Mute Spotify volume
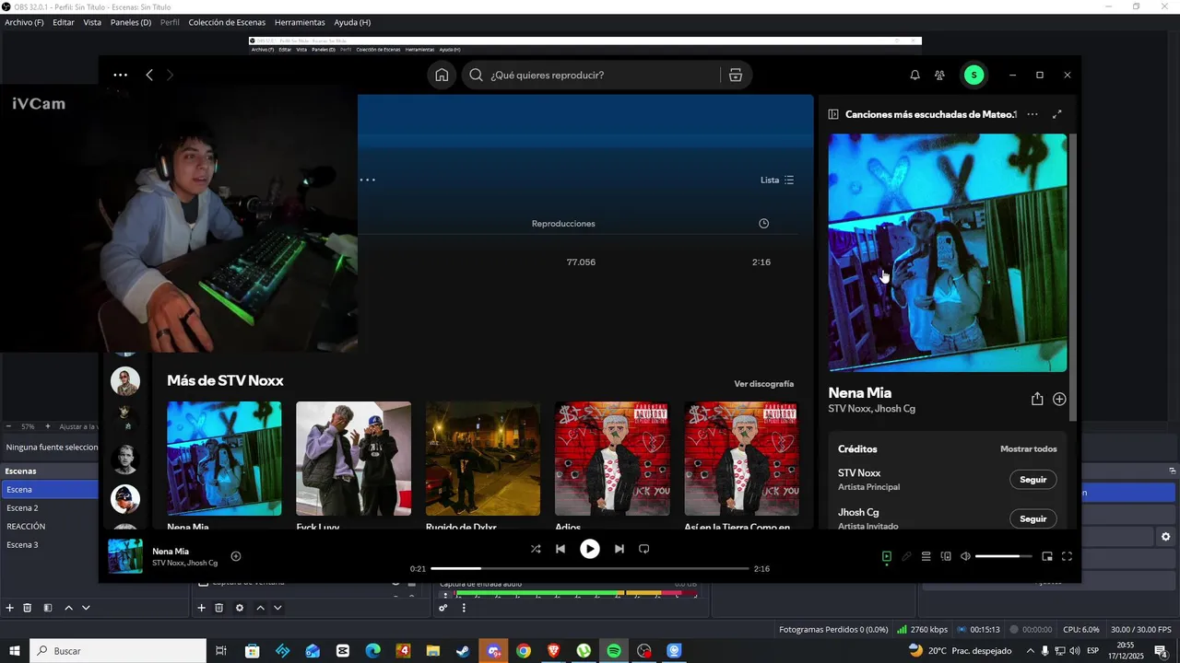The image size is (1180, 663). [x=965, y=556]
